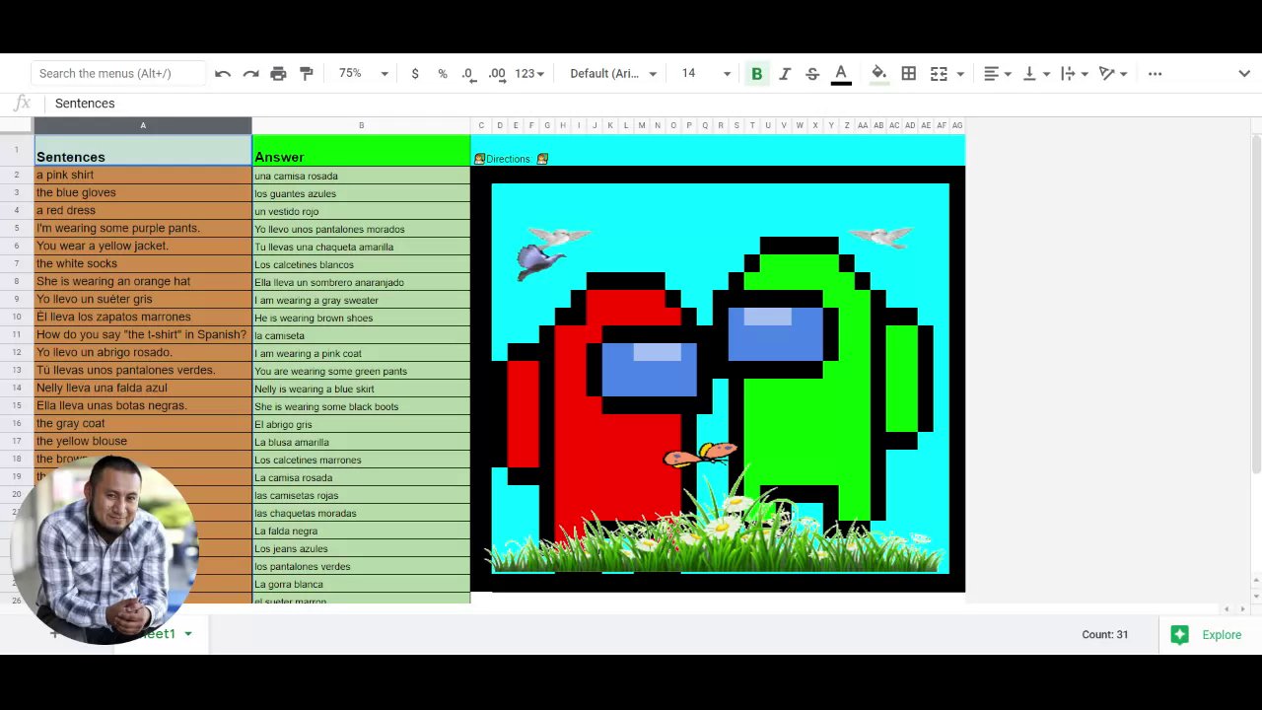Select the row 5 header

pos(17,229)
